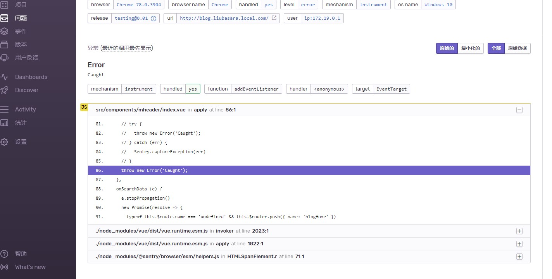Screen dimensions: 552x279
Task: Go to 问题 in the sidebar
Action: pyautogui.click(x=21, y=18)
